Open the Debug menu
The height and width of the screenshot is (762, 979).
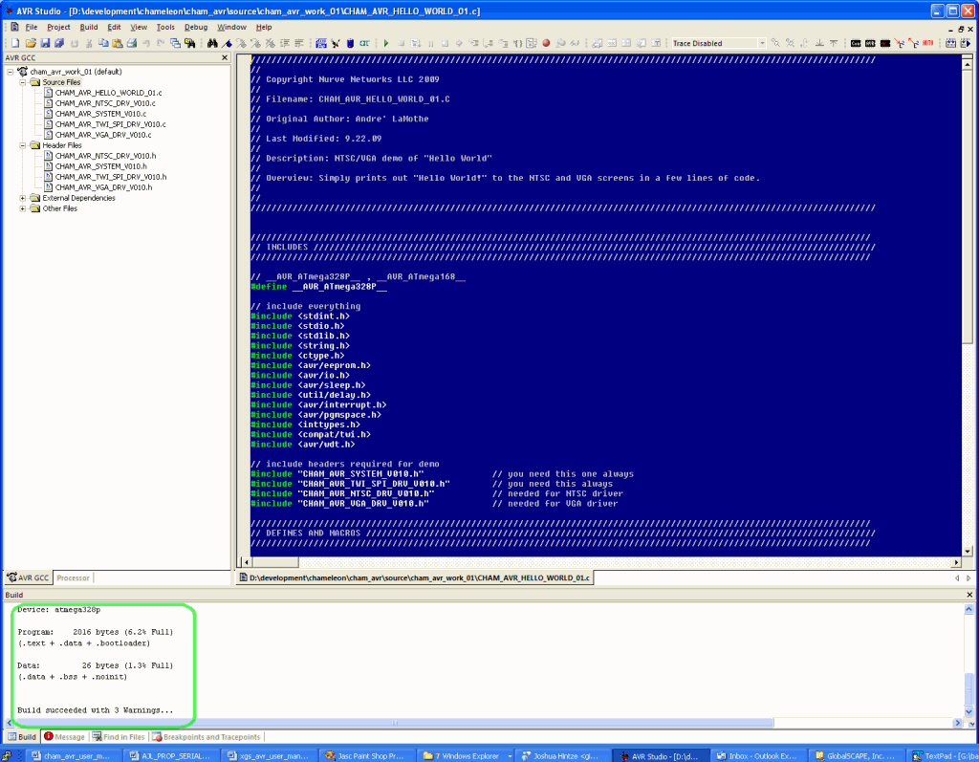tap(195, 27)
